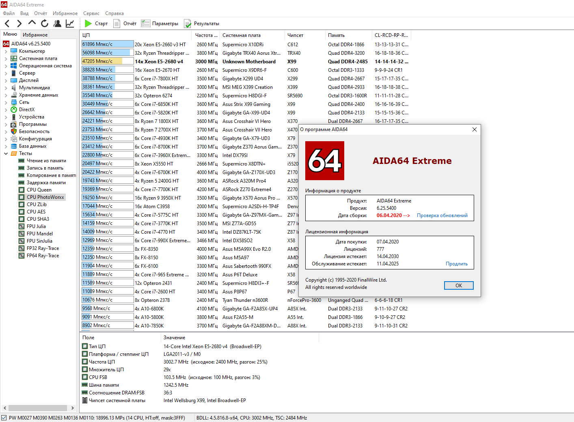Switch to the Избранное side panel tab
The width and height of the screenshot is (574, 422).
[x=35, y=35]
